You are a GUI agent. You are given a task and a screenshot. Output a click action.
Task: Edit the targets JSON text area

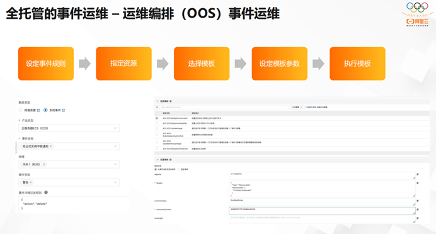pyautogui.click(x=322, y=189)
